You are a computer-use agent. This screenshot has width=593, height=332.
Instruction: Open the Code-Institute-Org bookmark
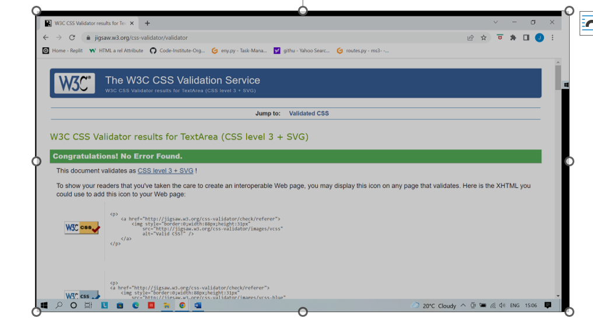[177, 50]
